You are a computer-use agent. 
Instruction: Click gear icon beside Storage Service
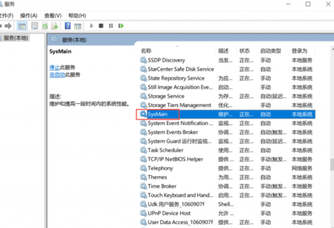(143, 96)
